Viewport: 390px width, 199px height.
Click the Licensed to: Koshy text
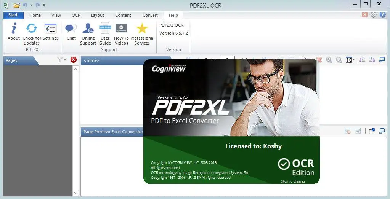[254, 146]
